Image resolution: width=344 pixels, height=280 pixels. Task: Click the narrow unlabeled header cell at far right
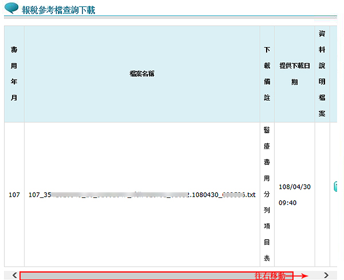tap(334, 74)
